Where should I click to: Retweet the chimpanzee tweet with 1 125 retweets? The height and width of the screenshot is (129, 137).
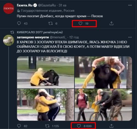(47, 126)
